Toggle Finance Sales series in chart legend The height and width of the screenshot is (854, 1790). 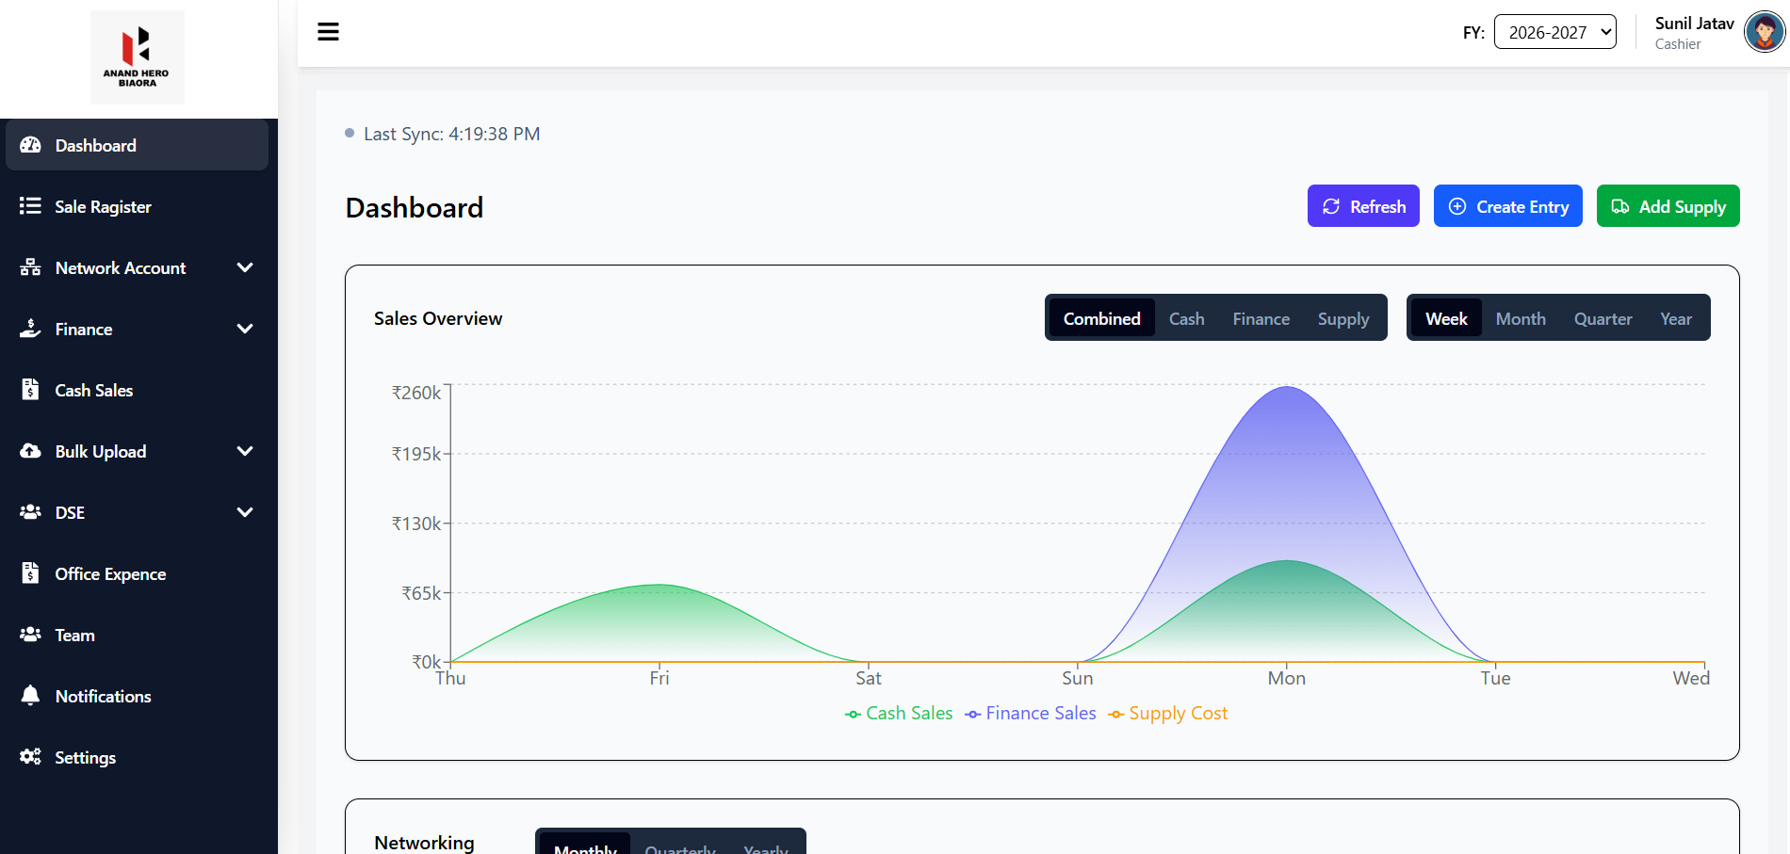[1031, 714]
